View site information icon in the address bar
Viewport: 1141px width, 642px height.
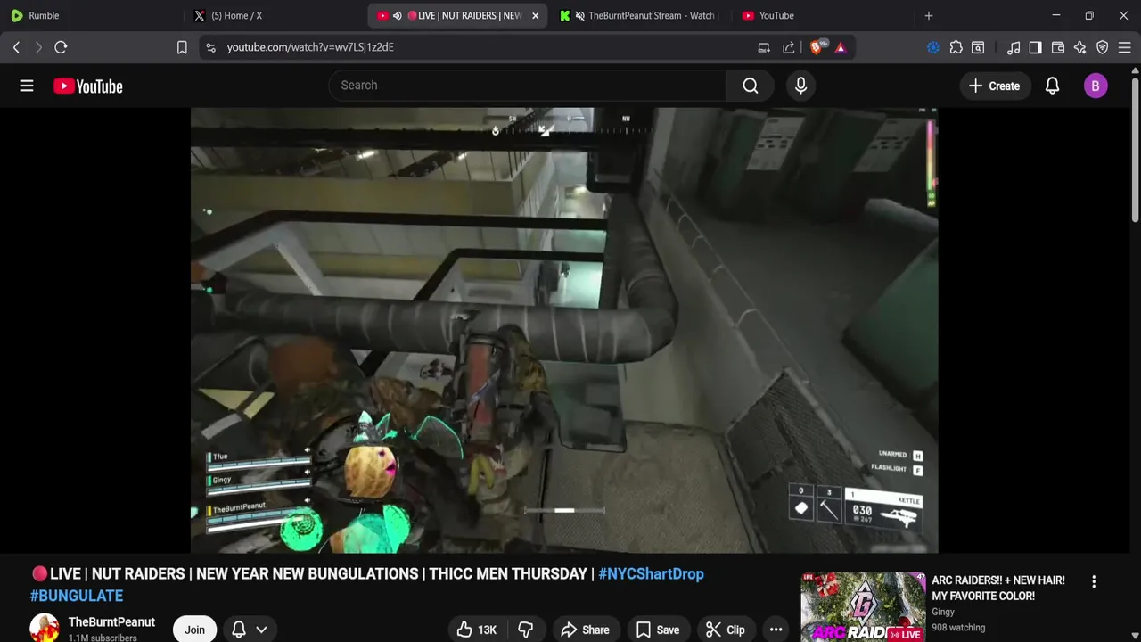210,47
